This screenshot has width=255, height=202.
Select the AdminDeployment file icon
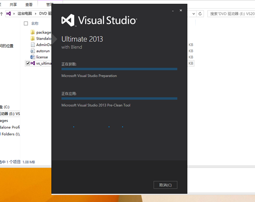click(33, 45)
